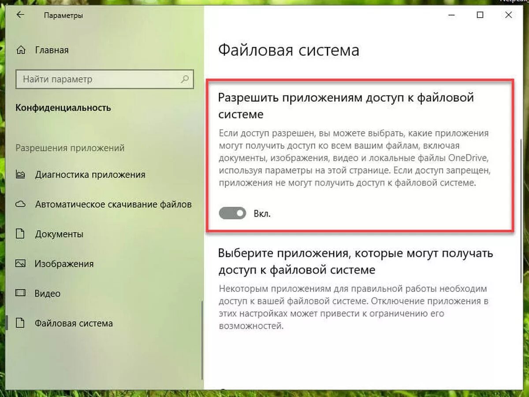
Task: Click the search magnifier icon
Action: pos(185,79)
